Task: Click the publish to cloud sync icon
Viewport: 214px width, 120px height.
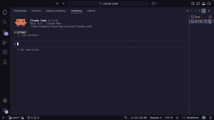Action: 22,118
